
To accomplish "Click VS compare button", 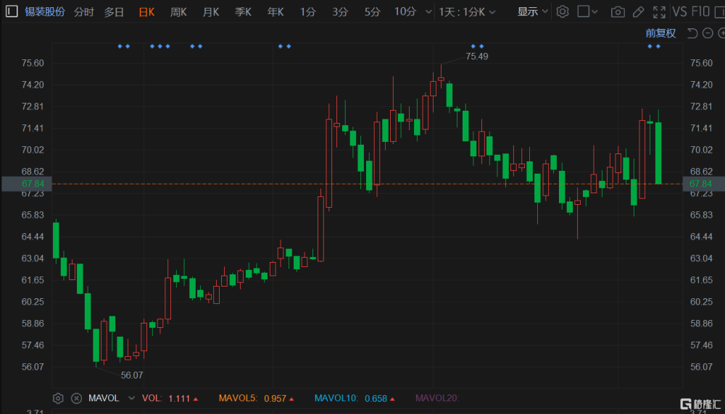I will pyautogui.click(x=679, y=12).
